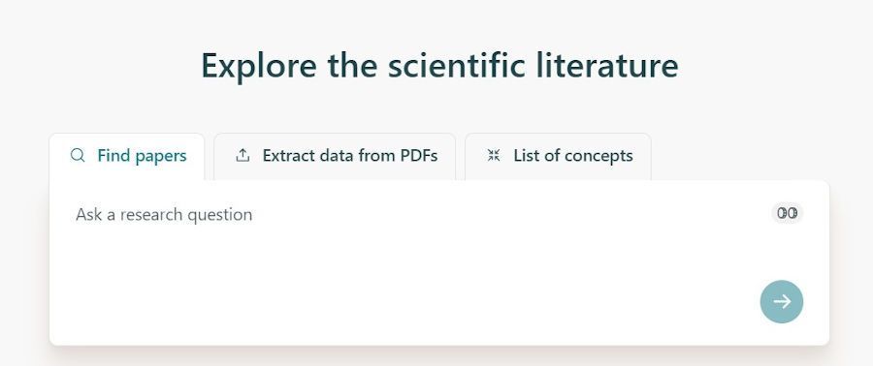873x366 pixels.
Task: Switch to Extract data from PDFs tab
Action: pyautogui.click(x=335, y=157)
